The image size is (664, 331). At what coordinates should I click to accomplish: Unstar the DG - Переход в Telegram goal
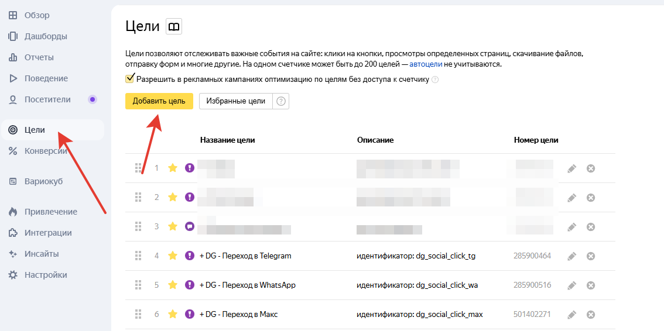point(172,256)
